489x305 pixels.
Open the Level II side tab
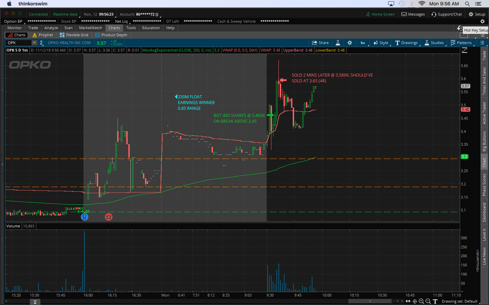(x=485, y=235)
